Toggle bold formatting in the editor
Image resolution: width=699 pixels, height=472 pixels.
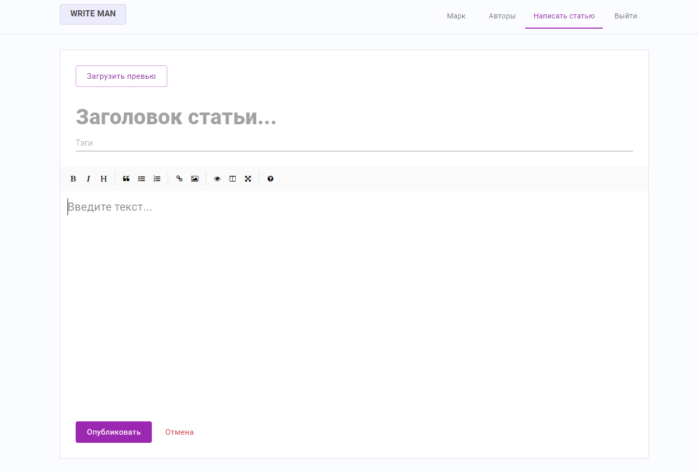pos(73,178)
